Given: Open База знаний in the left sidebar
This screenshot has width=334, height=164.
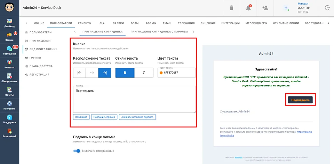Looking at the screenshot, I should pos(9,133).
